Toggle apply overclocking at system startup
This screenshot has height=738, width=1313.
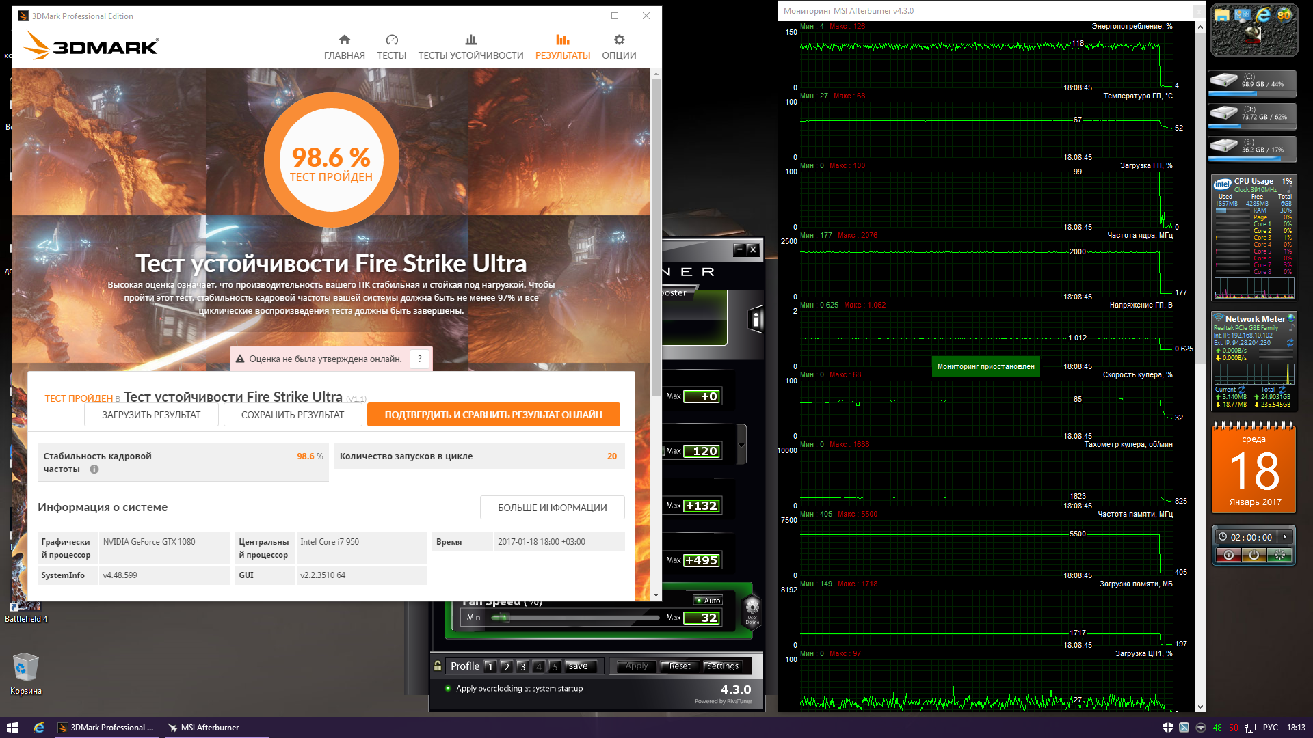(x=448, y=689)
